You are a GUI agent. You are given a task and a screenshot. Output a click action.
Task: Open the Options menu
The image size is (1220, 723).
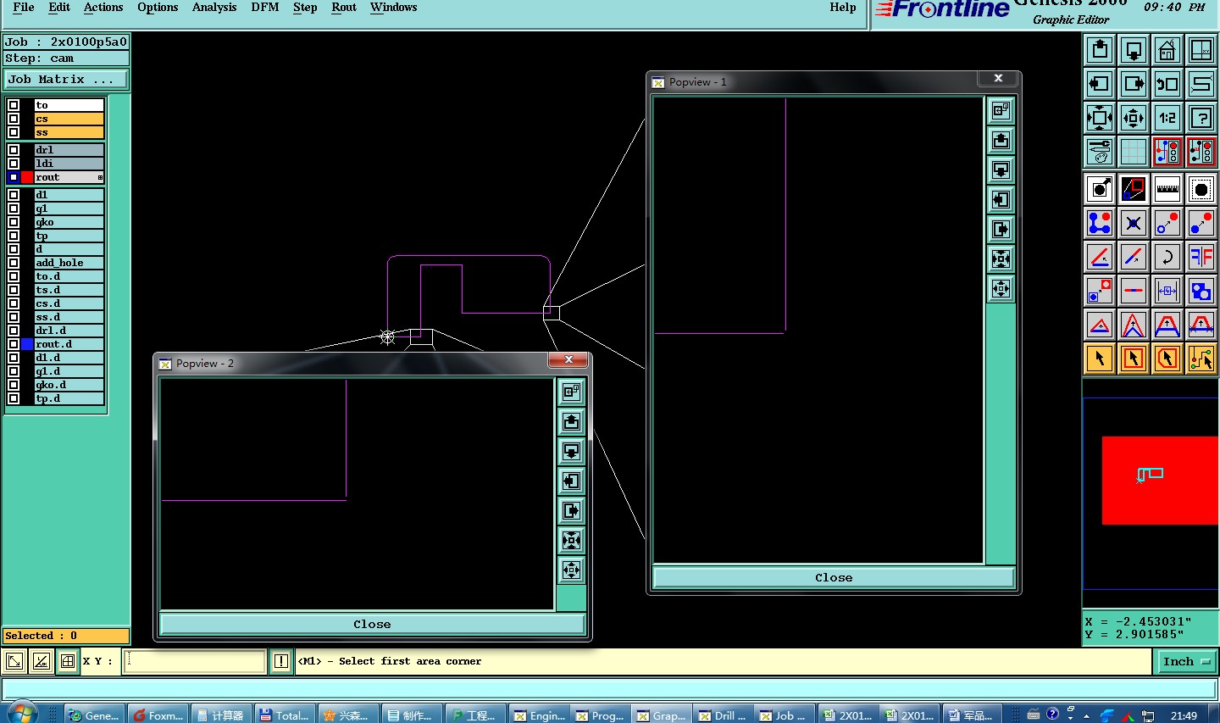tap(158, 7)
